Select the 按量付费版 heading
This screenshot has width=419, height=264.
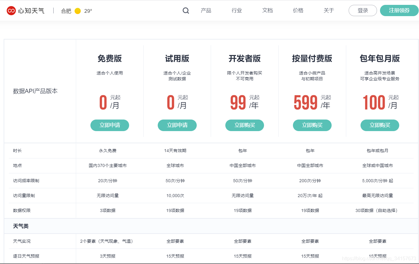(x=312, y=58)
